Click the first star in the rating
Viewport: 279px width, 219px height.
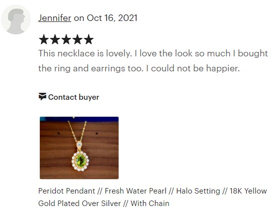point(44,39)
